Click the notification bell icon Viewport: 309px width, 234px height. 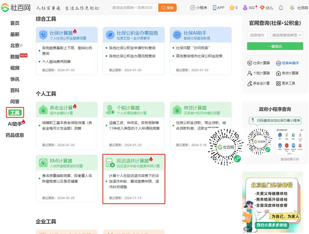tap(281, 8)
